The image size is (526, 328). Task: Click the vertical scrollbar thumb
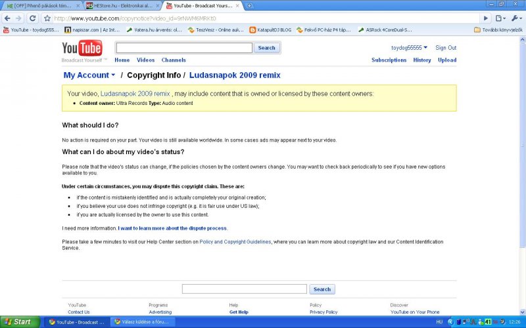point(522,146)
